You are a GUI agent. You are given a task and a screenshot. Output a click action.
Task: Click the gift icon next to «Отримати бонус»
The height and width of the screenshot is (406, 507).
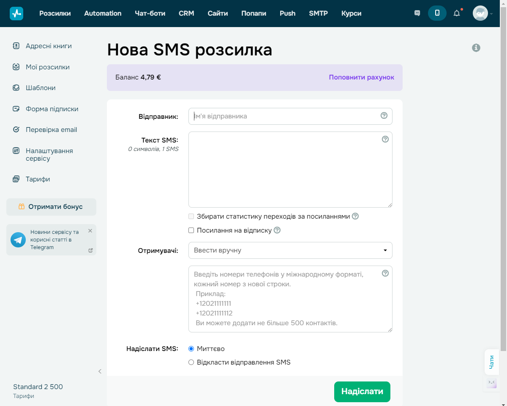[21, 207]
